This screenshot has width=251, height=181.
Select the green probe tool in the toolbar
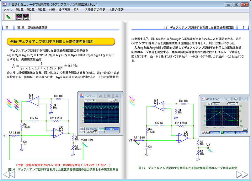(x=8, y=17)
